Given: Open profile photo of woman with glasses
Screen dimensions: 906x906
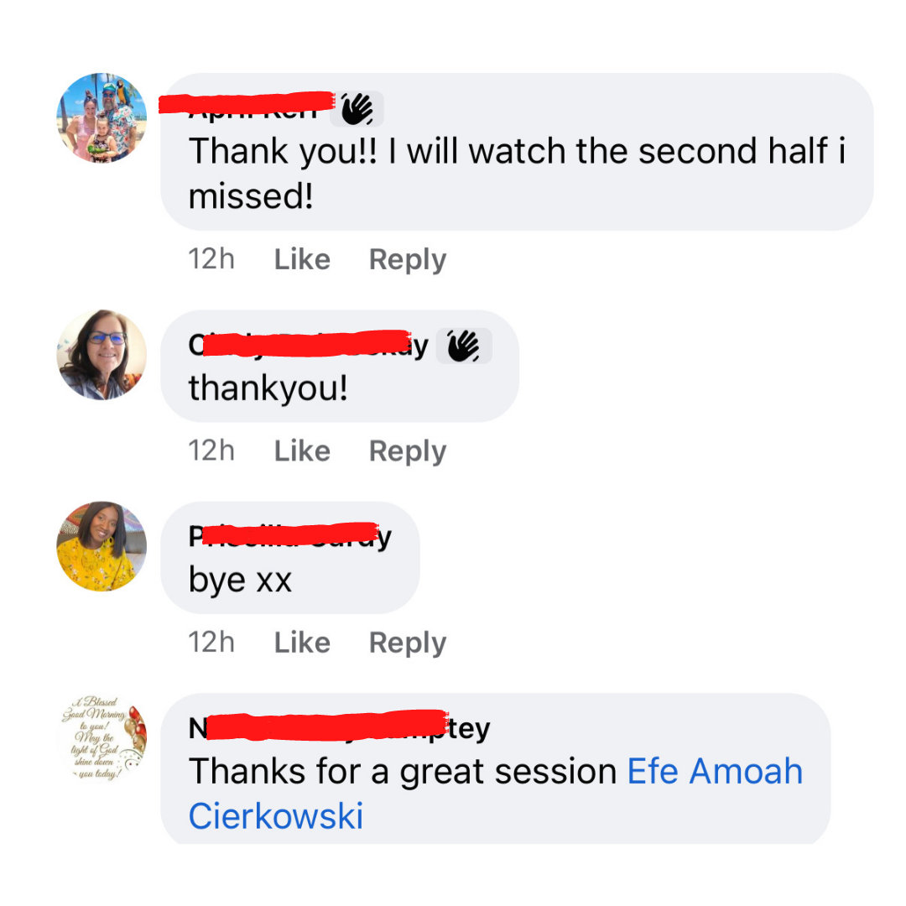Looking at the screenshot, I should coord(102,355).
